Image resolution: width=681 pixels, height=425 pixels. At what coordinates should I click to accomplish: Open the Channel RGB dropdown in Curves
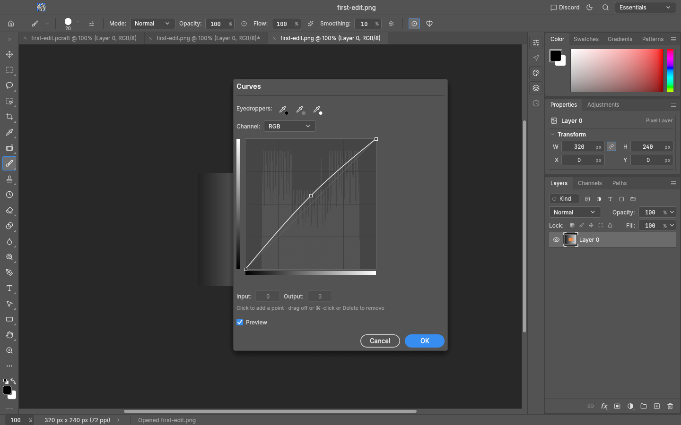tap(289, 126)
